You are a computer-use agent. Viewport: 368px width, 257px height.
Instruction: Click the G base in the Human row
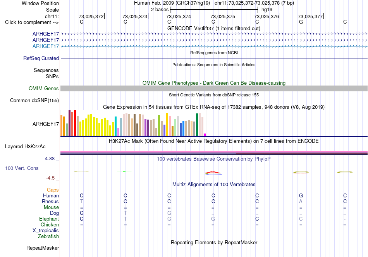[301, 195]
